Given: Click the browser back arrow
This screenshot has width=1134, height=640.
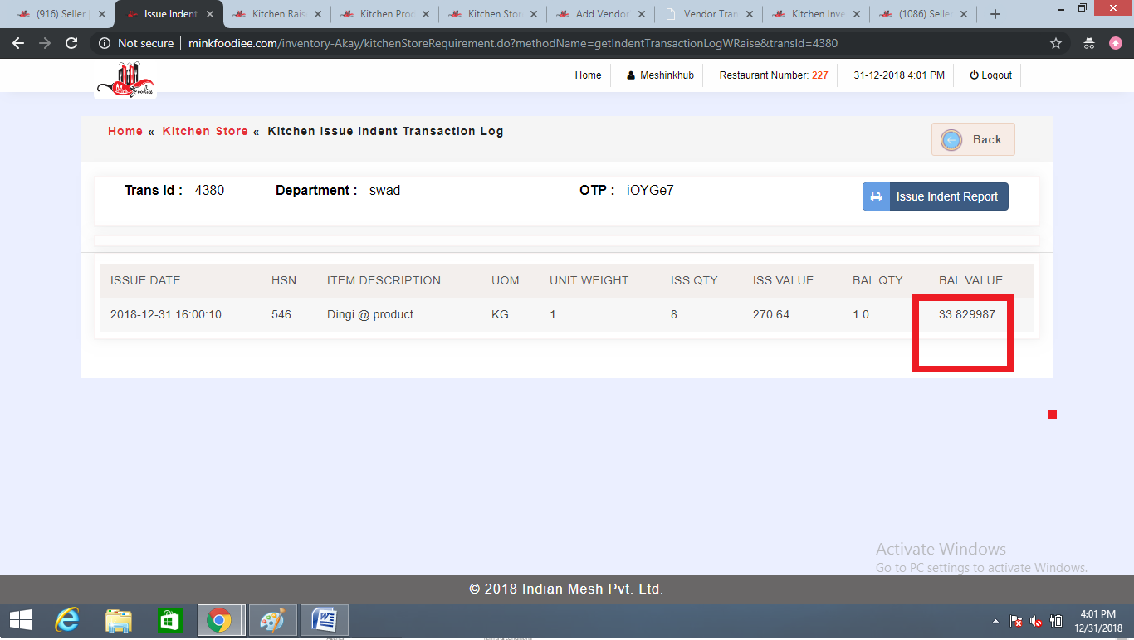Looking at the screenshot, I should tap(18, 43).
